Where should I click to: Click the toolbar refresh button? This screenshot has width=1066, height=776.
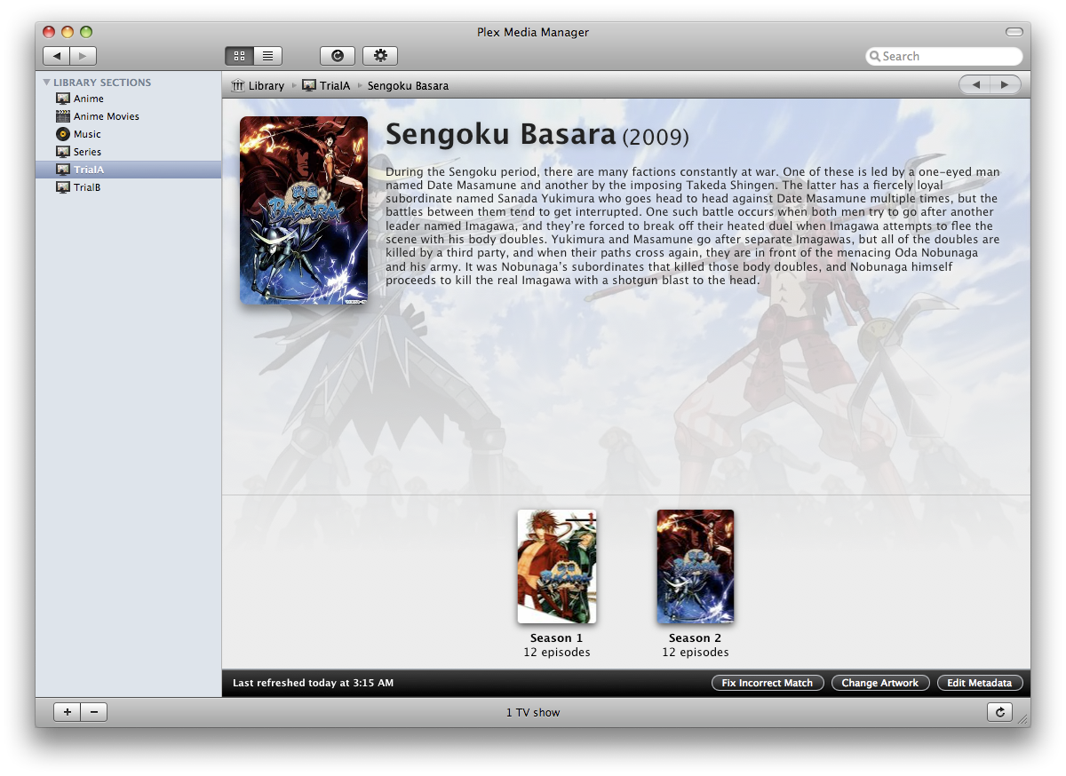[338, 56]
